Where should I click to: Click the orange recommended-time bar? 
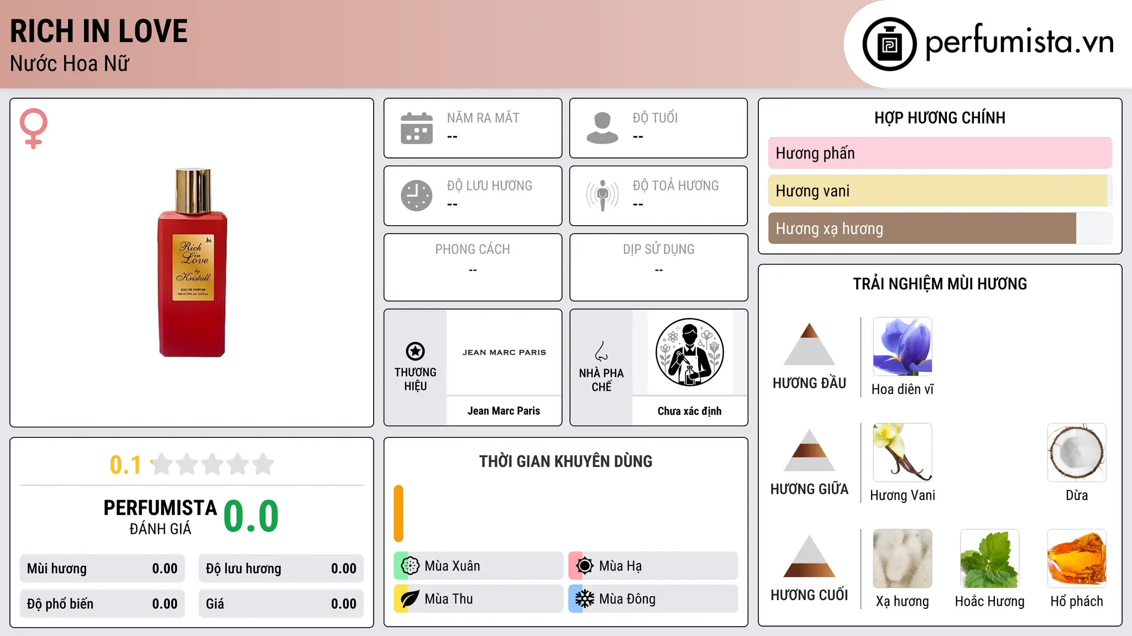click(x=399, y=513)
